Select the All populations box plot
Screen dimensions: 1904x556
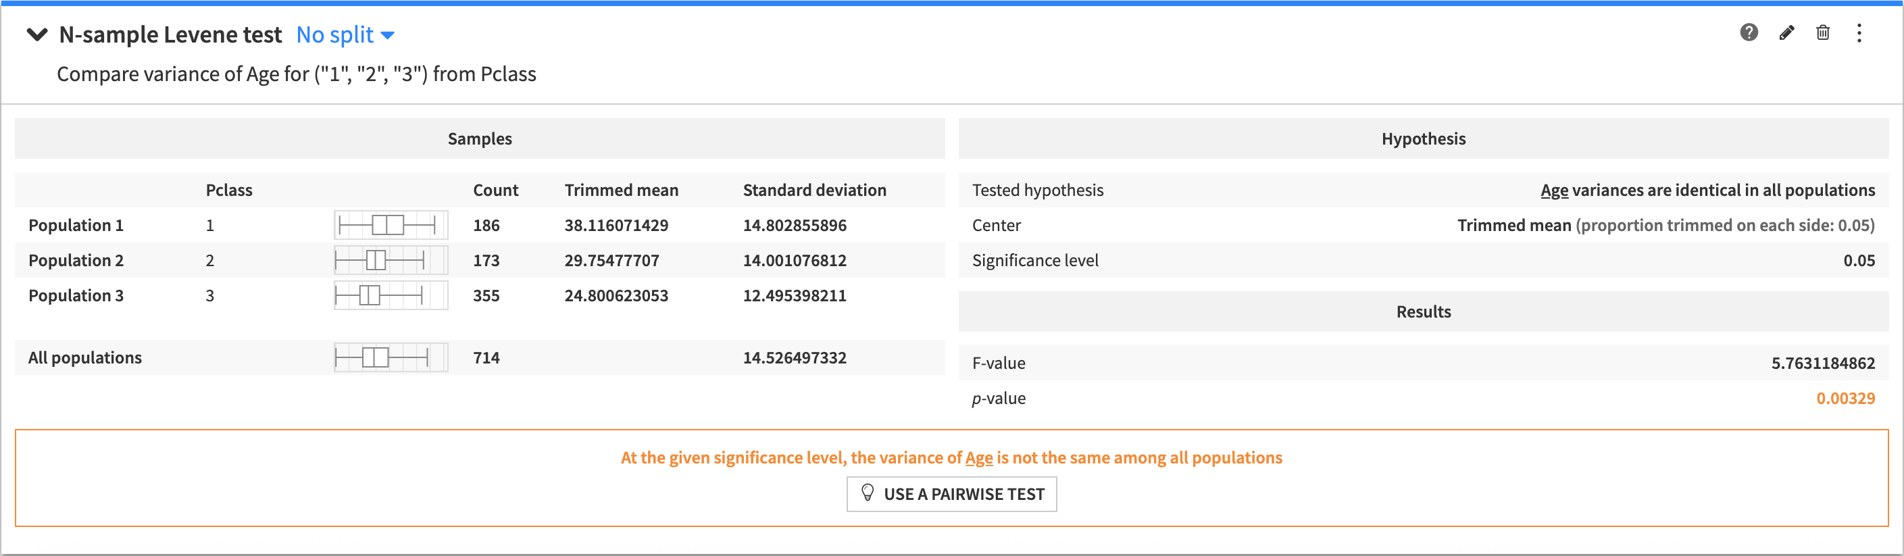(x=391, y=357)
